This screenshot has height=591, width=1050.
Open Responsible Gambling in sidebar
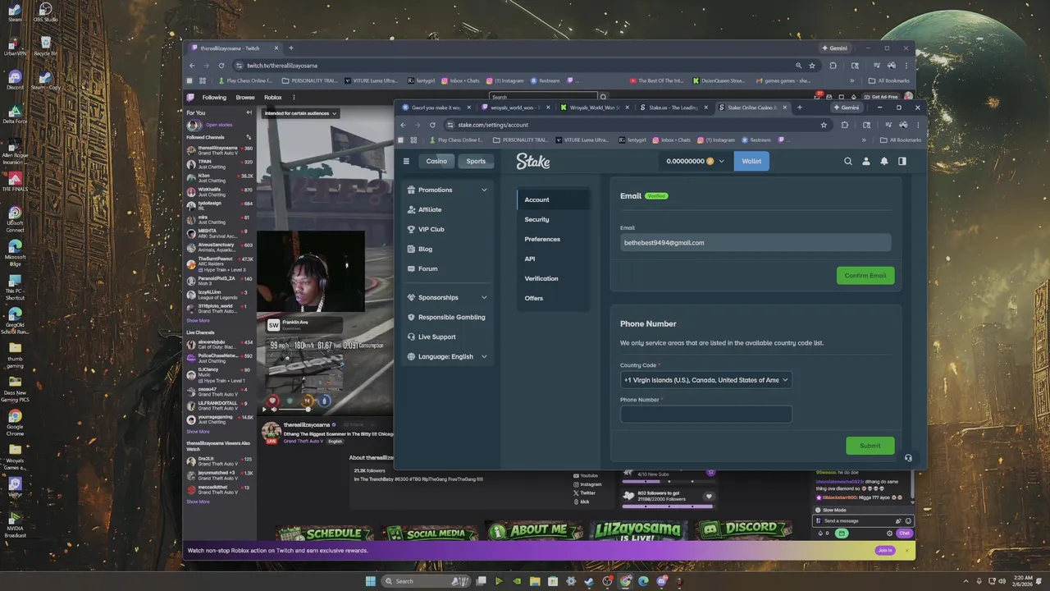click(447, 317)
